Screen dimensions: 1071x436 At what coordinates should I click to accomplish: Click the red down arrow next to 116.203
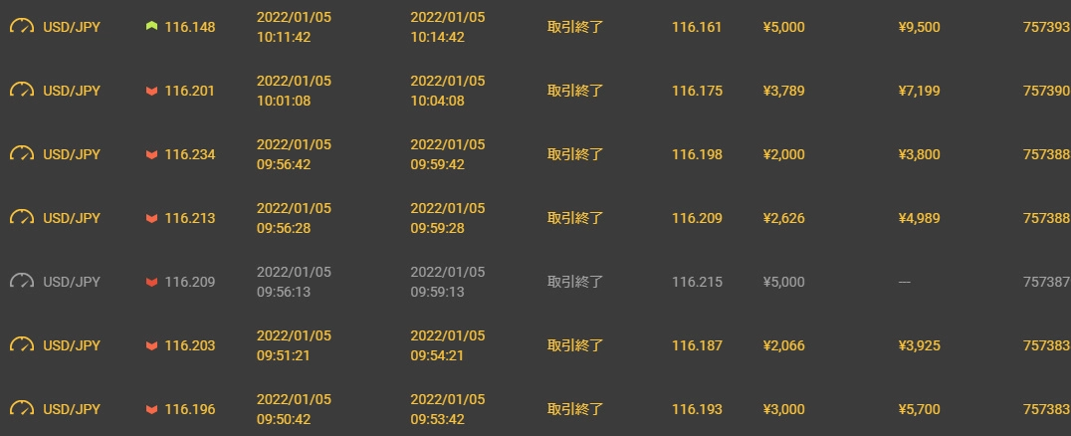[151, 345]
